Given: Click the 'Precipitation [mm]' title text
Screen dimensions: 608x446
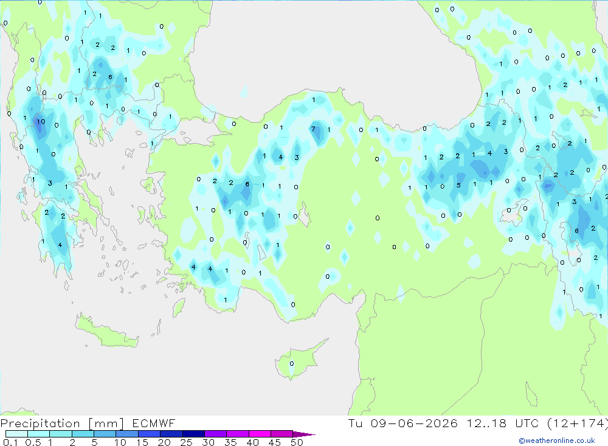Looking at the screenshot, I should (x=62, y=423).
